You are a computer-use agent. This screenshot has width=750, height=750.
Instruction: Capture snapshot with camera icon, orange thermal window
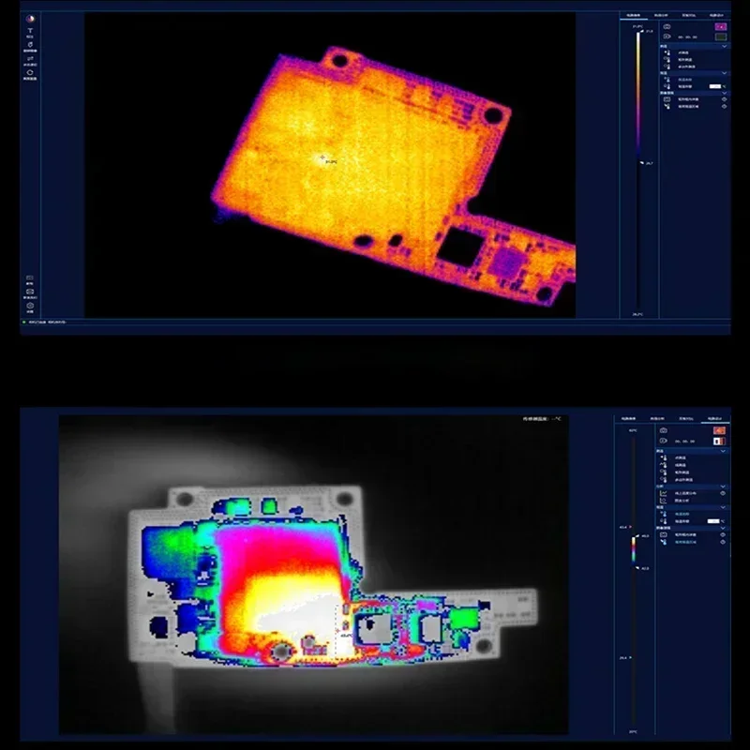(x=667, y=27)
